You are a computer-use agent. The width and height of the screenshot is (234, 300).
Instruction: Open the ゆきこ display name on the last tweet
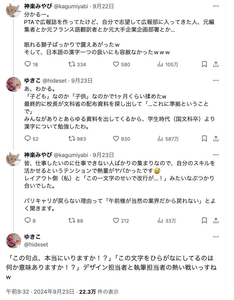click(32, 237)
